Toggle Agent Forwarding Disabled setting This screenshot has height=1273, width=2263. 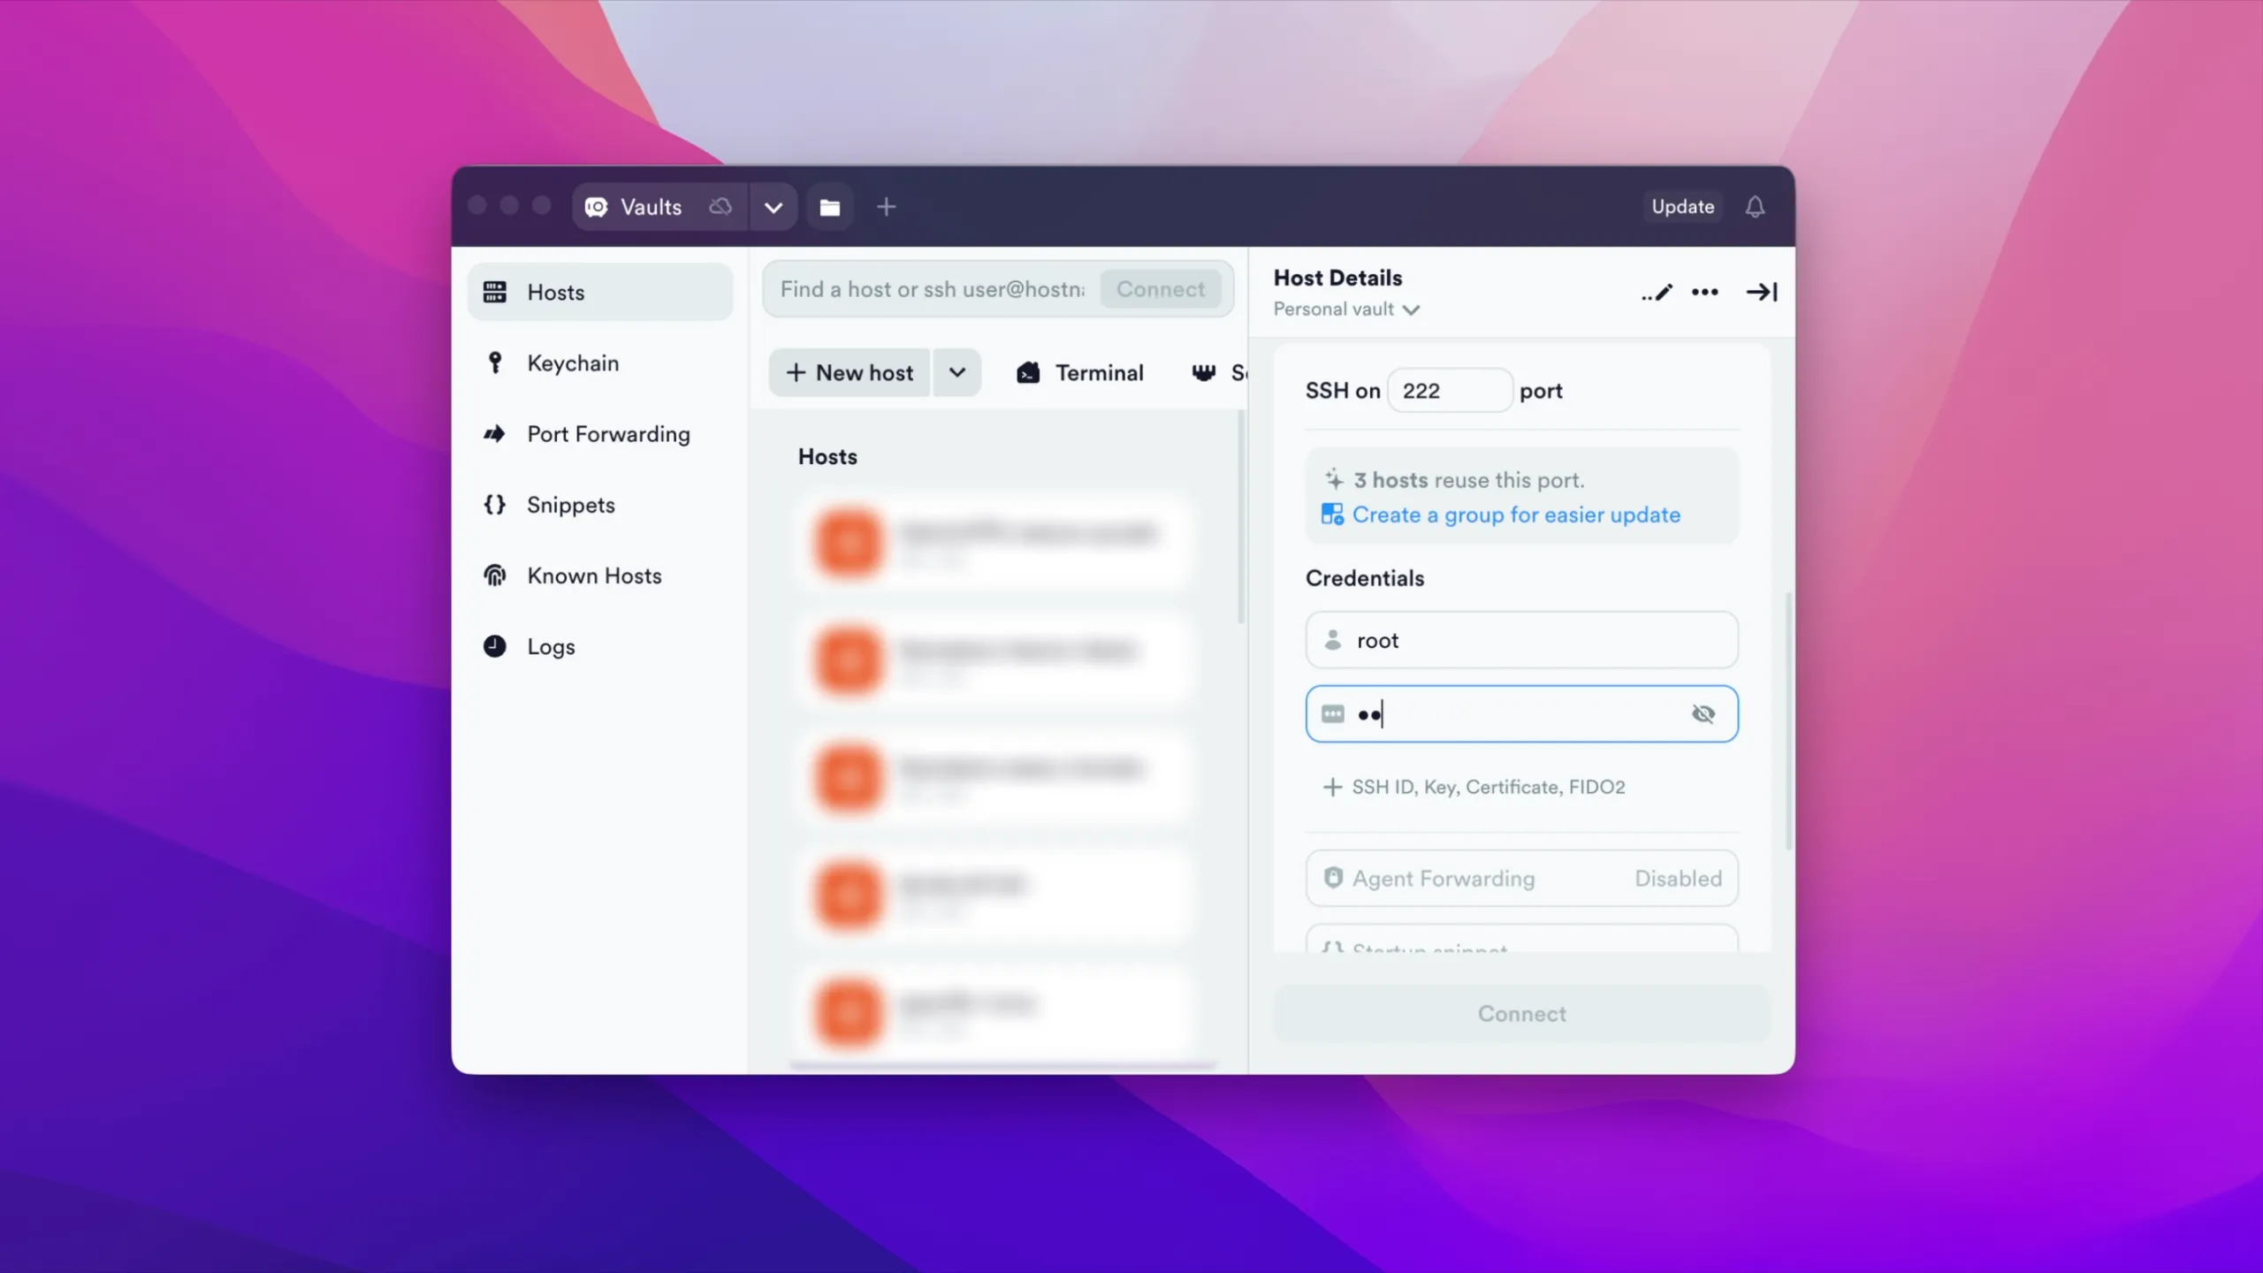(x=1521, y=878)
